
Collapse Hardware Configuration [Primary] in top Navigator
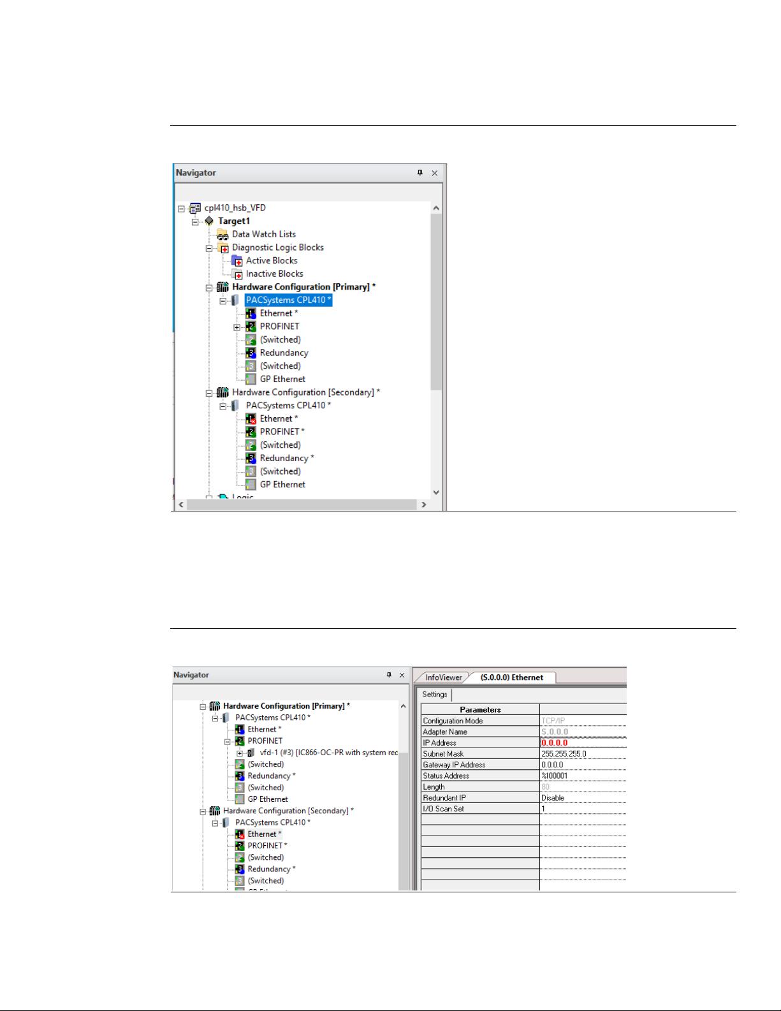click(x=209, y=288)
